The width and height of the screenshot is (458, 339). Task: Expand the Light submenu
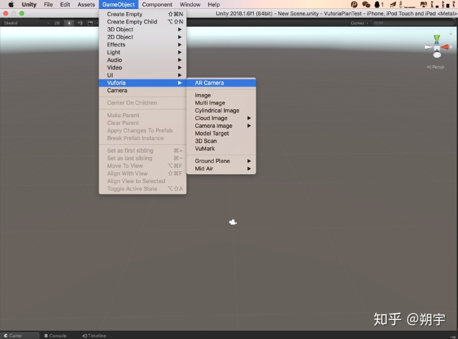click(142, 52)
